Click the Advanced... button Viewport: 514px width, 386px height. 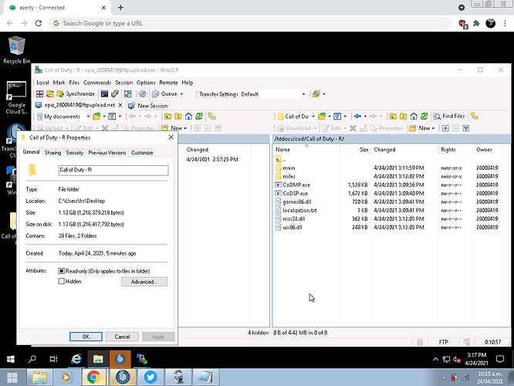(144, 282)
